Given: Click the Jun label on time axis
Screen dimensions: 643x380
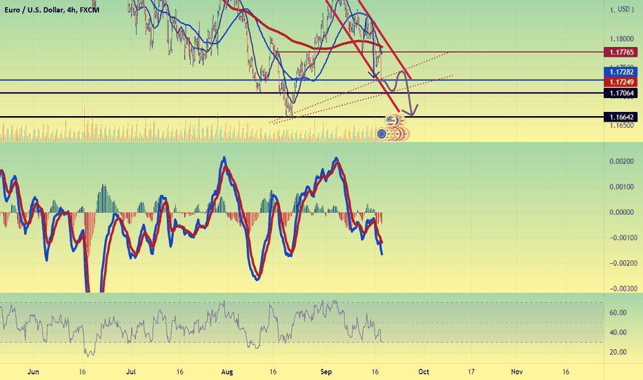Looking at the screenshot, I should (33, 372).
